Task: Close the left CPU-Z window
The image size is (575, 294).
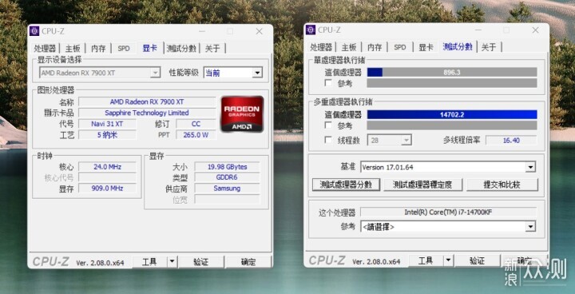Action: pos(260,32)
